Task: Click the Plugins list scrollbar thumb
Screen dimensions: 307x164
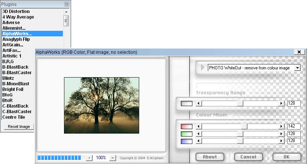Action: pyautogui.click(x=66, y=21)
